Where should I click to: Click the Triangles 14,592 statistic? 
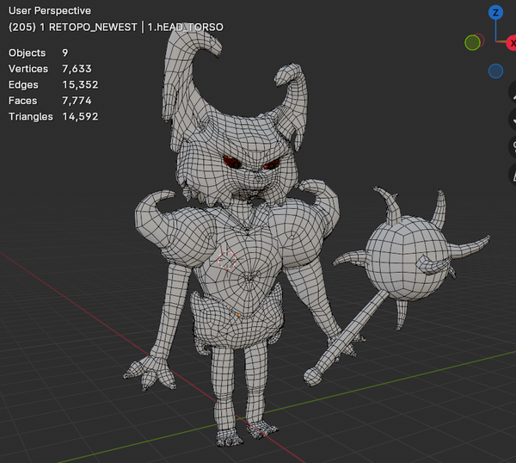53,116
